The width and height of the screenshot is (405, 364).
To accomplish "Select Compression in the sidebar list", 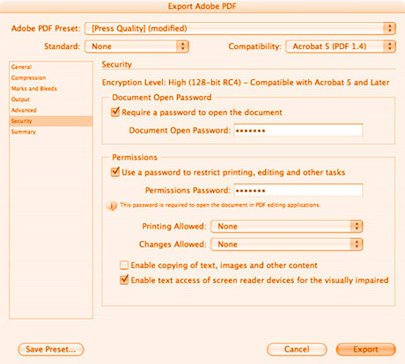I will (51, 77).
